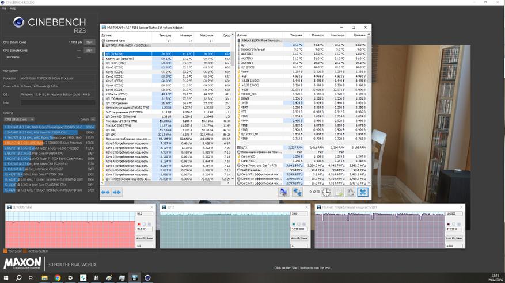Start the CPU Single Core test
Screen dimensions: 505x283
(89, 51)
